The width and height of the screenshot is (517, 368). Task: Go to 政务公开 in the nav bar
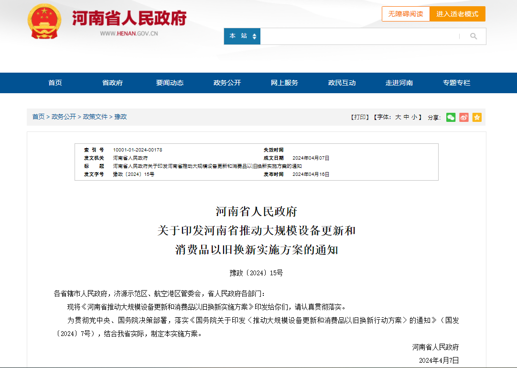tap(227, 83)
